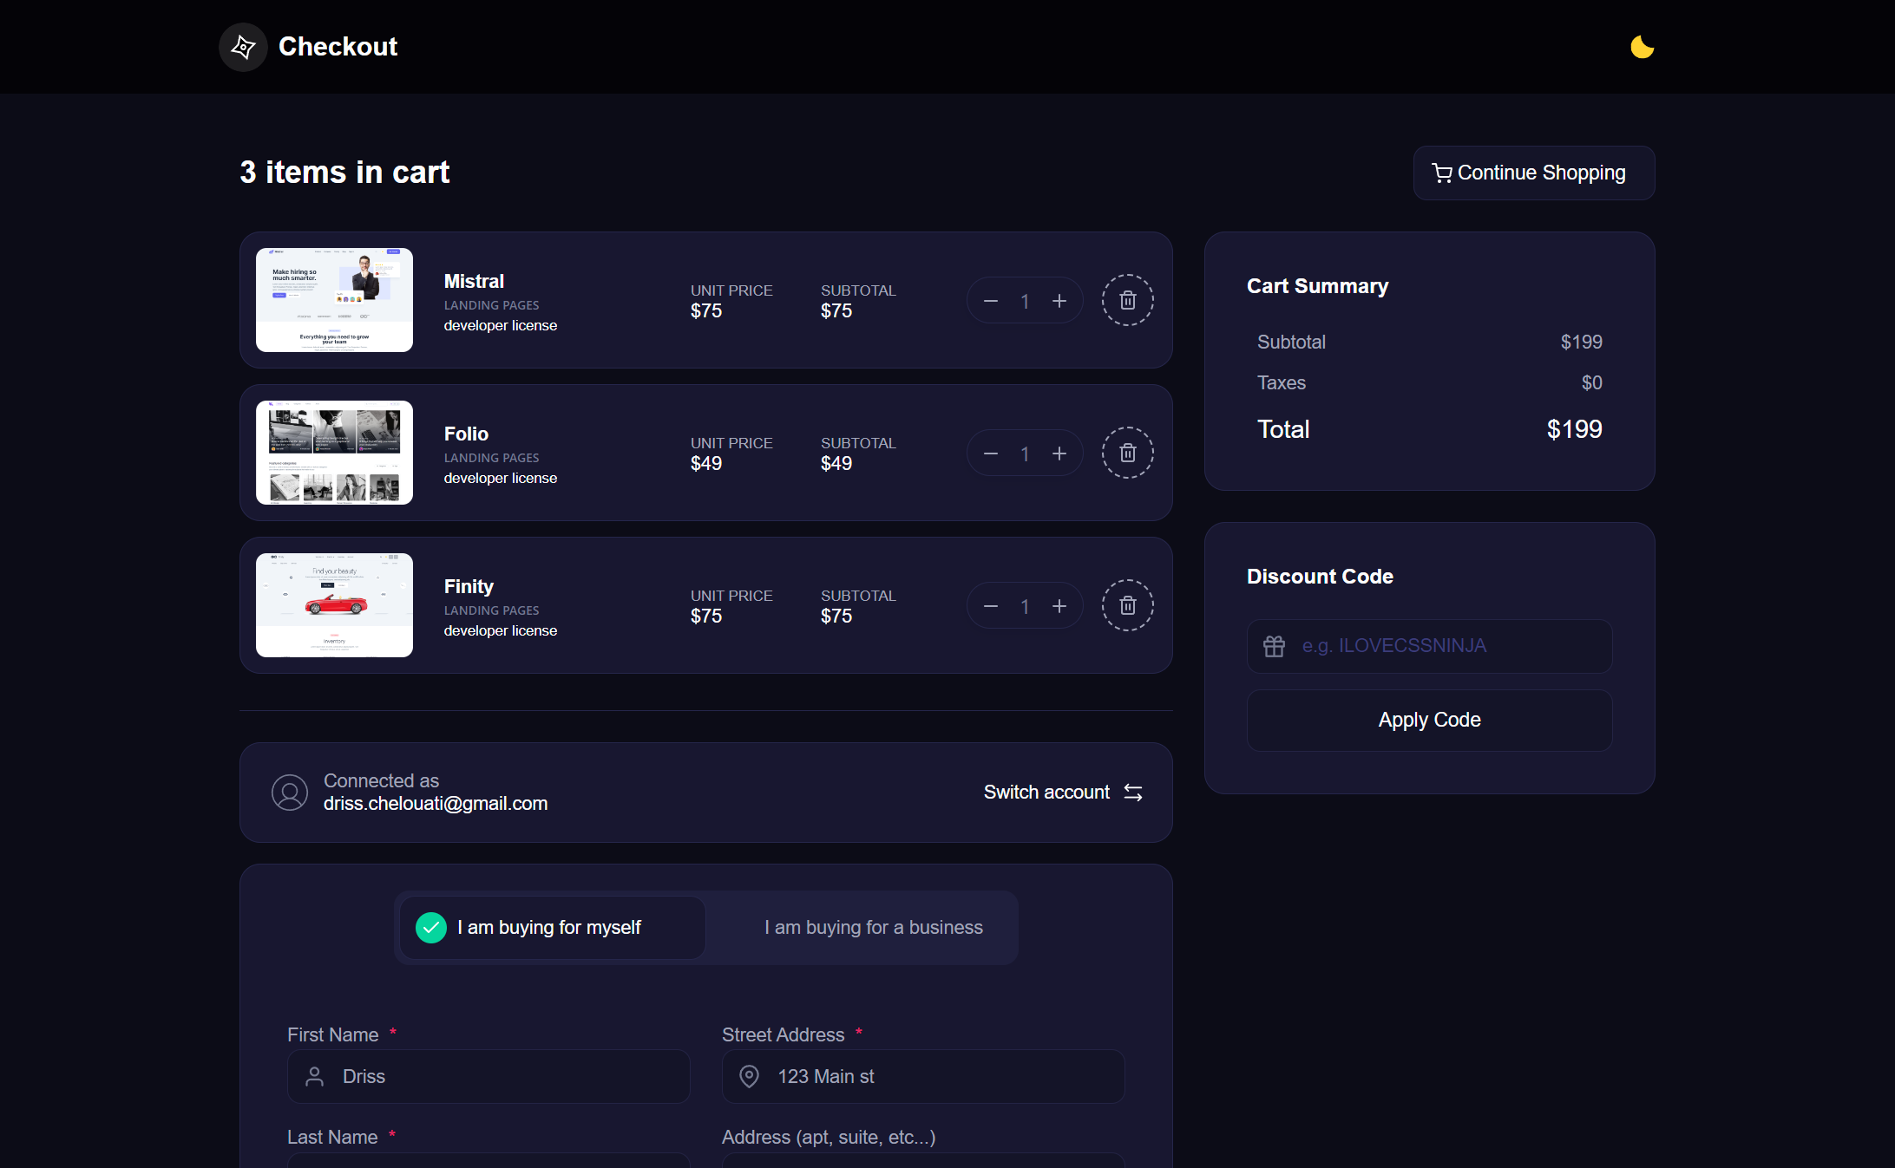Click the person icon in First Name field
This screenshot has height=1168, width=1895.
click(x=315, y=1076)
